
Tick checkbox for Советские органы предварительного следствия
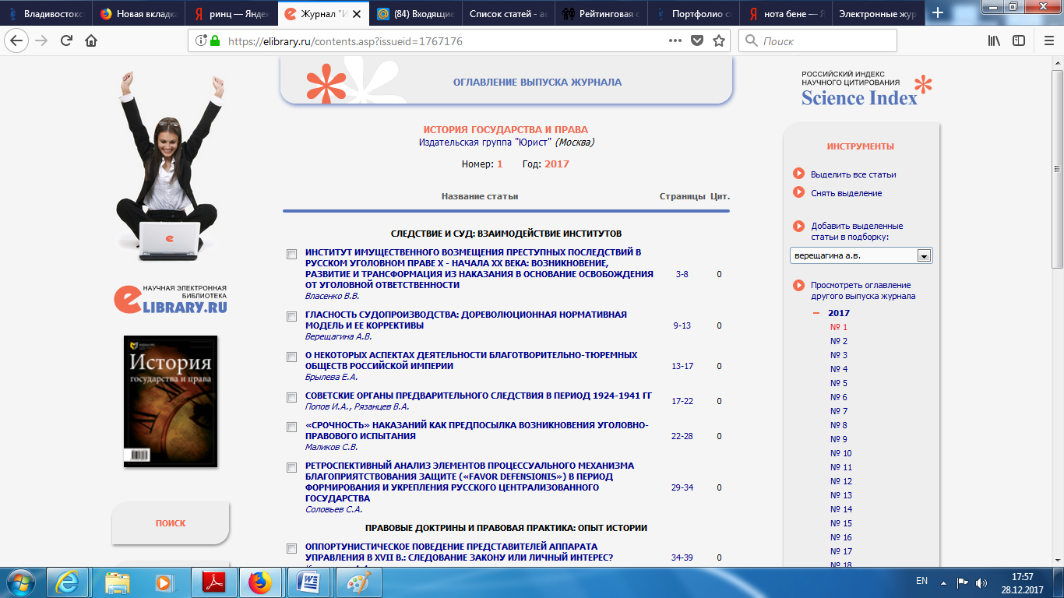tap(291, 396)
